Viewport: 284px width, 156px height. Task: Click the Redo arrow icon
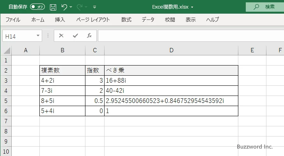(80, 7)
